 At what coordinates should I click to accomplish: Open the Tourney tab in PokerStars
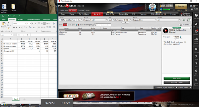(x=143, y=14)
